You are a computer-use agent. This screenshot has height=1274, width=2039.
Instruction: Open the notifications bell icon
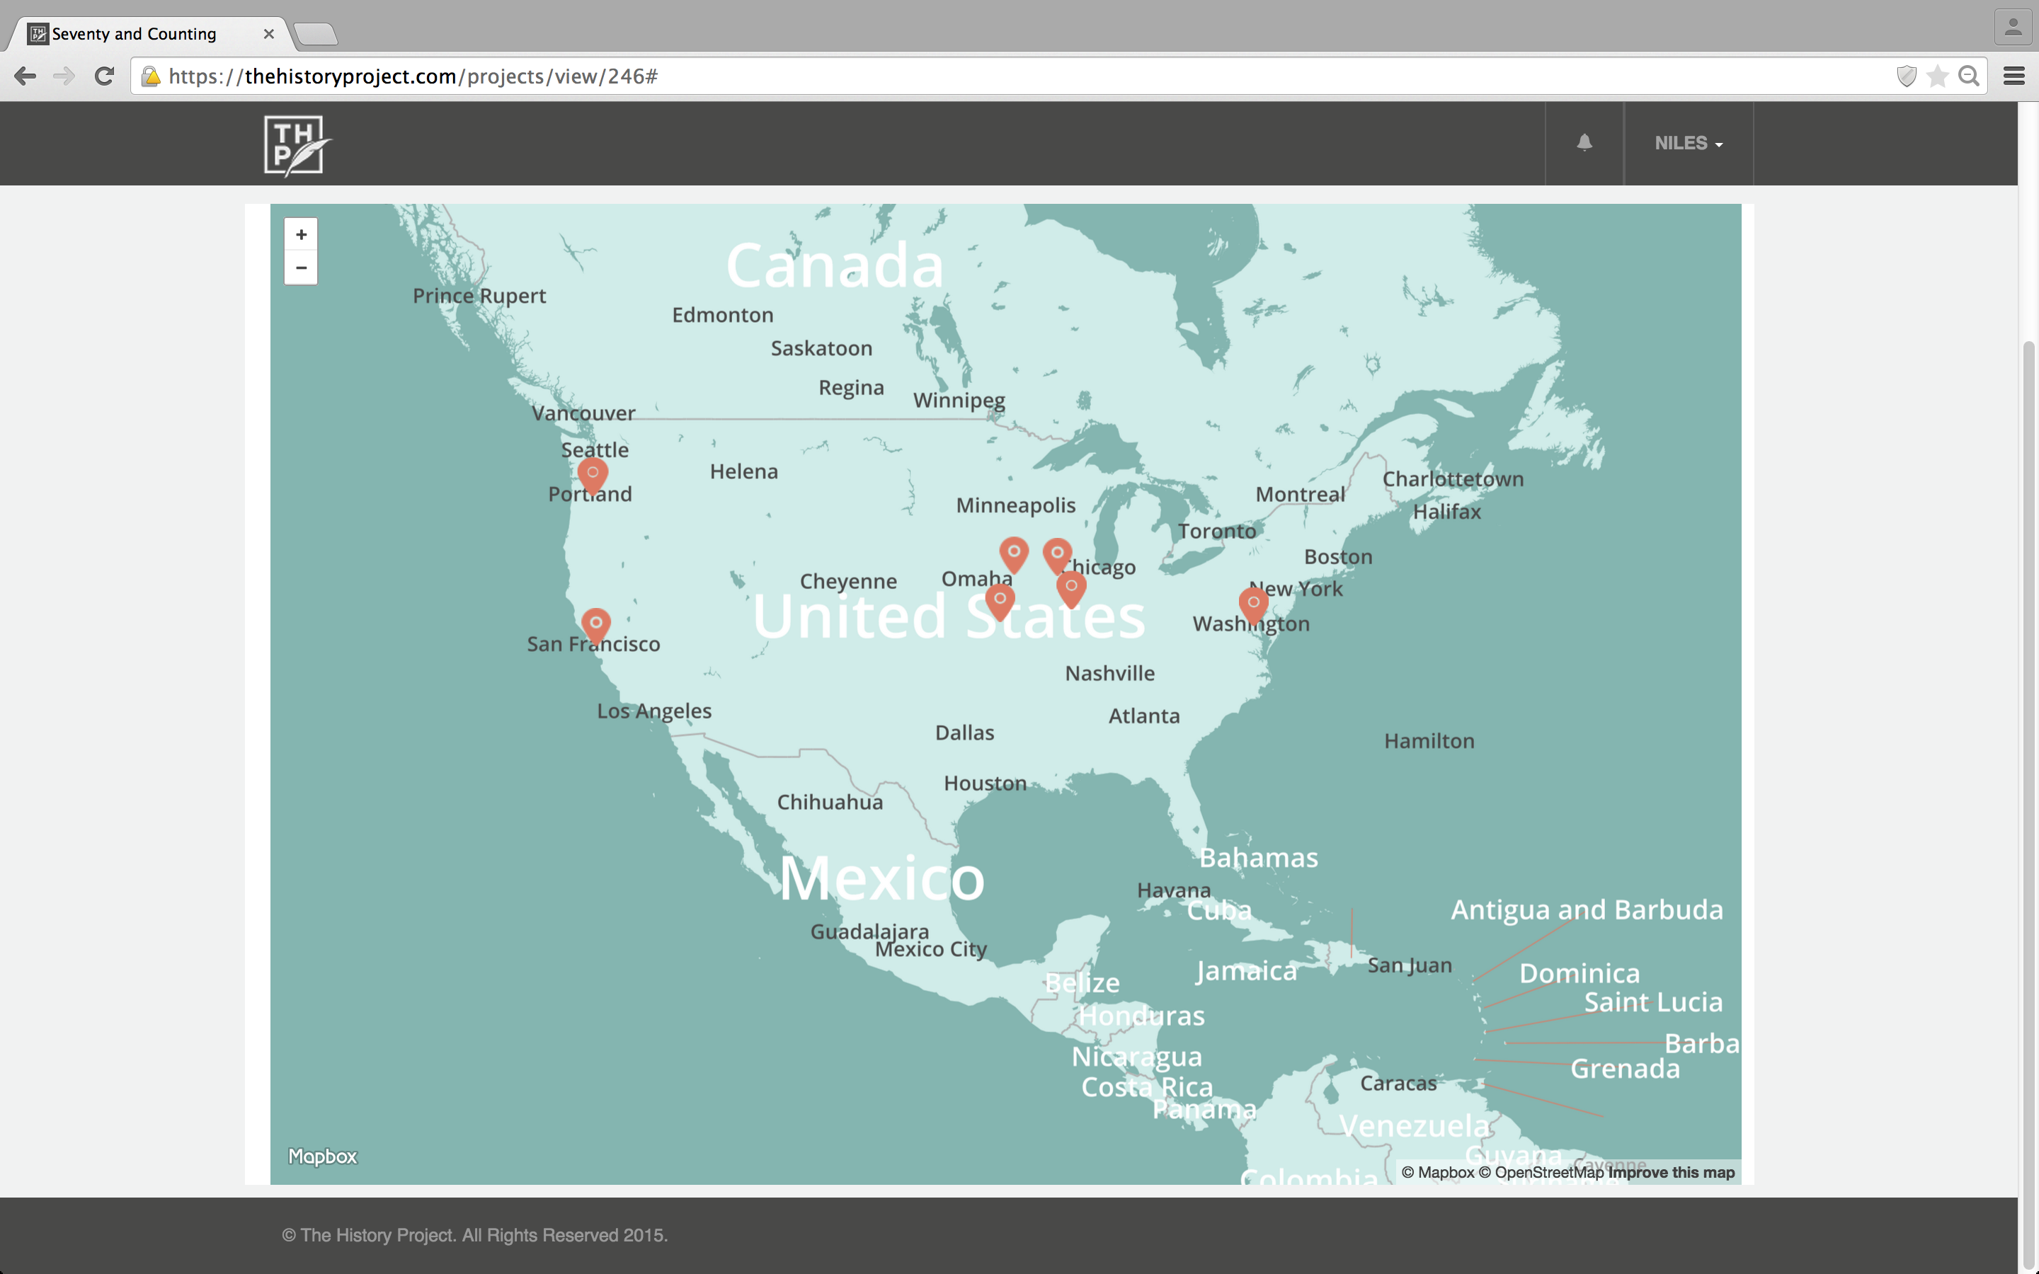click(1584, 143)
